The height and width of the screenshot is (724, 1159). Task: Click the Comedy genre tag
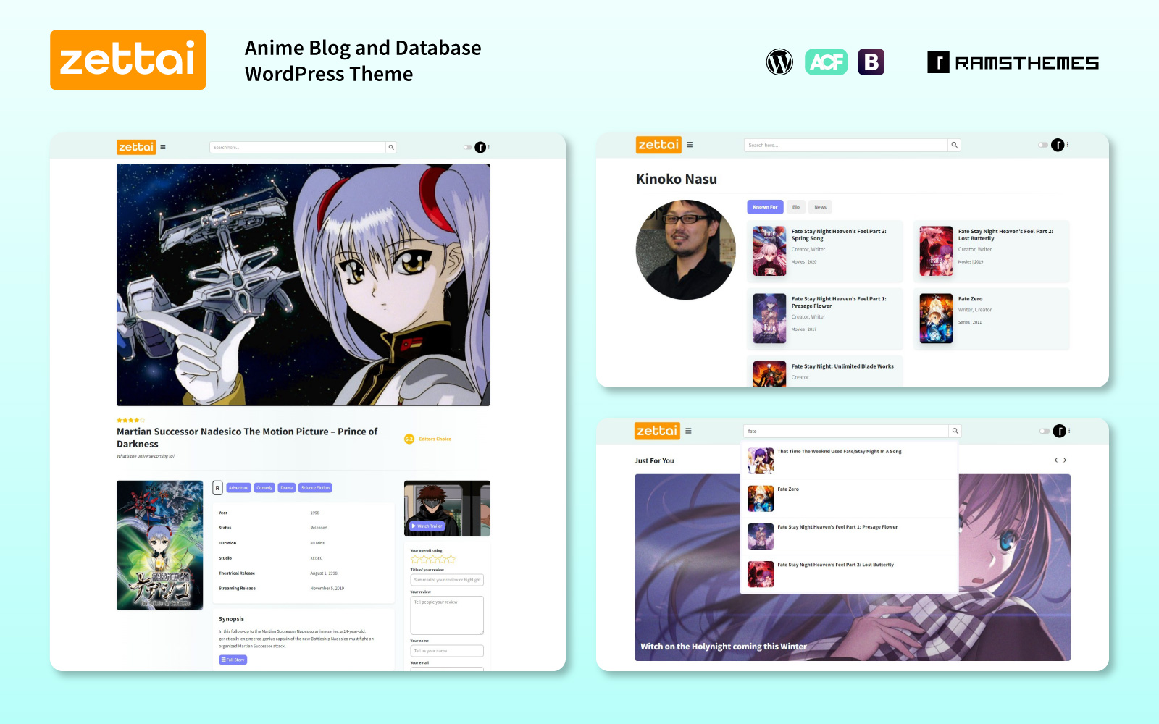[x=264, y=488]
